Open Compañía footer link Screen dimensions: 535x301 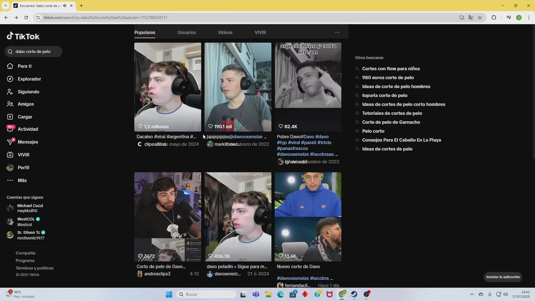click(25, 253)
